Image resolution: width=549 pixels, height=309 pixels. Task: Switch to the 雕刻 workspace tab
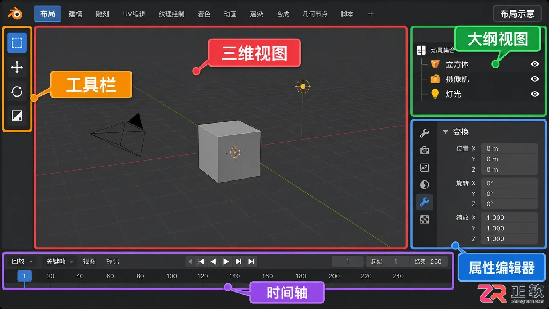coord(103,14)
